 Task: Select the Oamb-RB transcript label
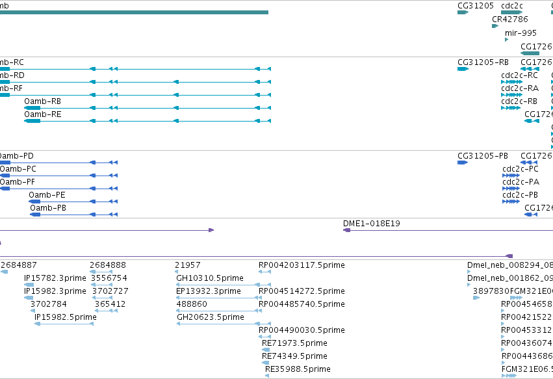click(x=43, y=101)
